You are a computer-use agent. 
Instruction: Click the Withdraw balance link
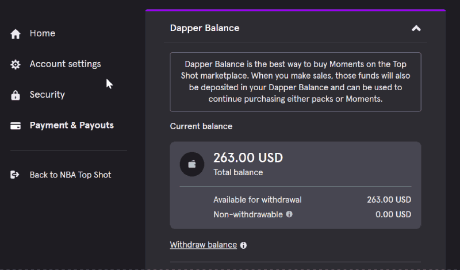coord(204,245)
